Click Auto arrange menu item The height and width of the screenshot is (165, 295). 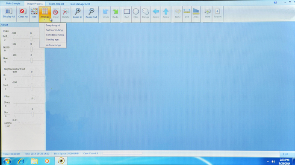pos(53,45)
